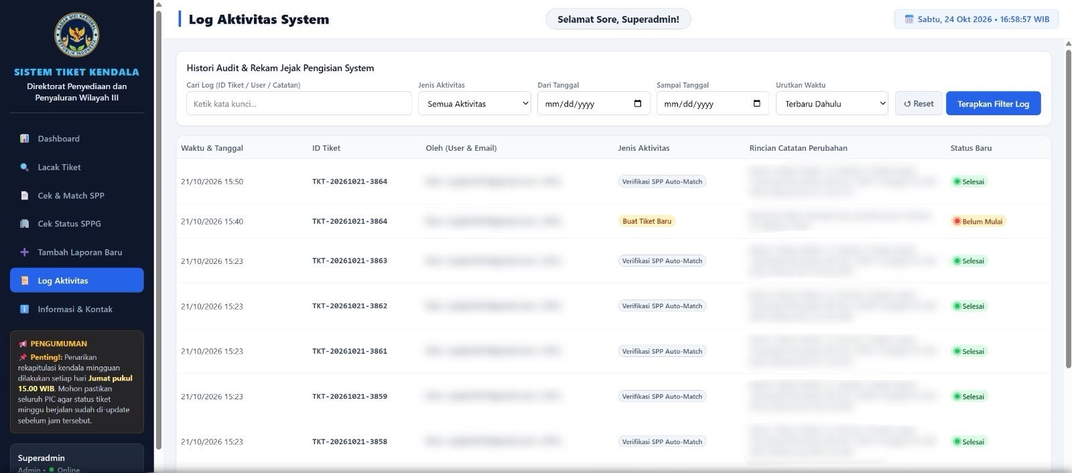Click ticket ID TKT-20261021-3864 in 15:50 row

[350, 182]
